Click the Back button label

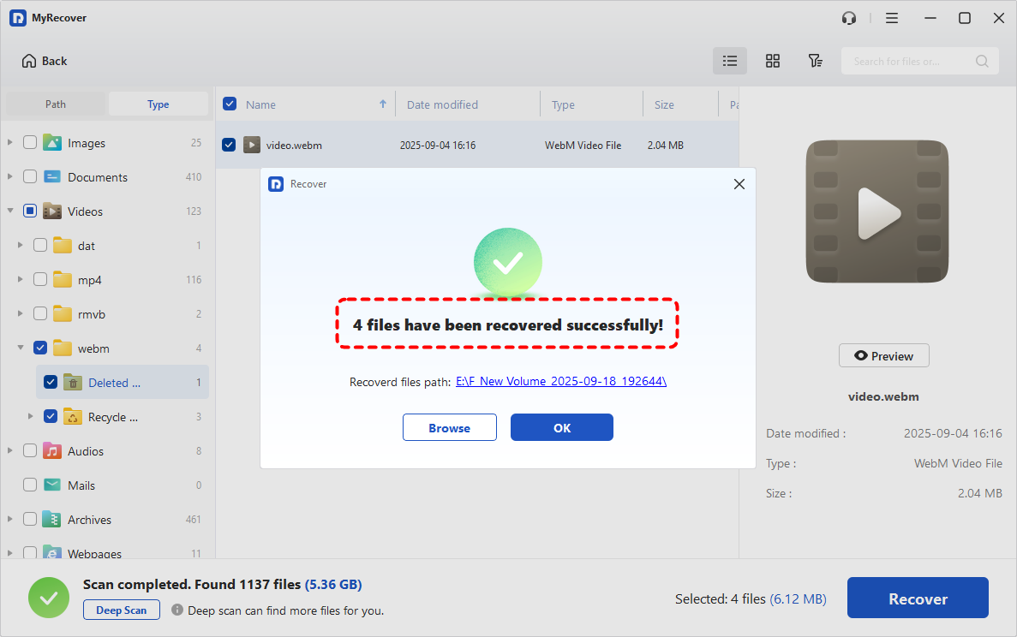[x=55, y=61]
